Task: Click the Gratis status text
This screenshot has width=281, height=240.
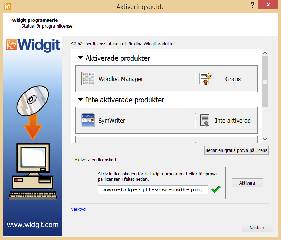Action: coord(233,79)
